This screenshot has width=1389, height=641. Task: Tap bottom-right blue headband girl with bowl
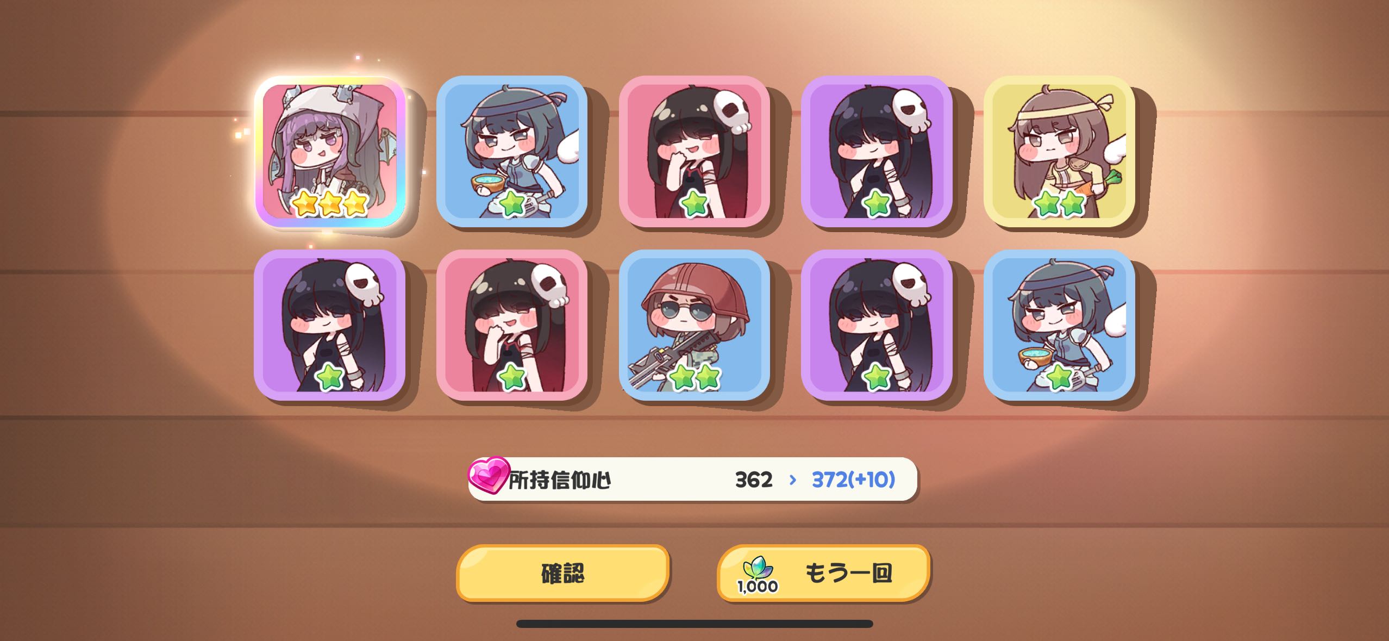click(x=1059, y=325)
